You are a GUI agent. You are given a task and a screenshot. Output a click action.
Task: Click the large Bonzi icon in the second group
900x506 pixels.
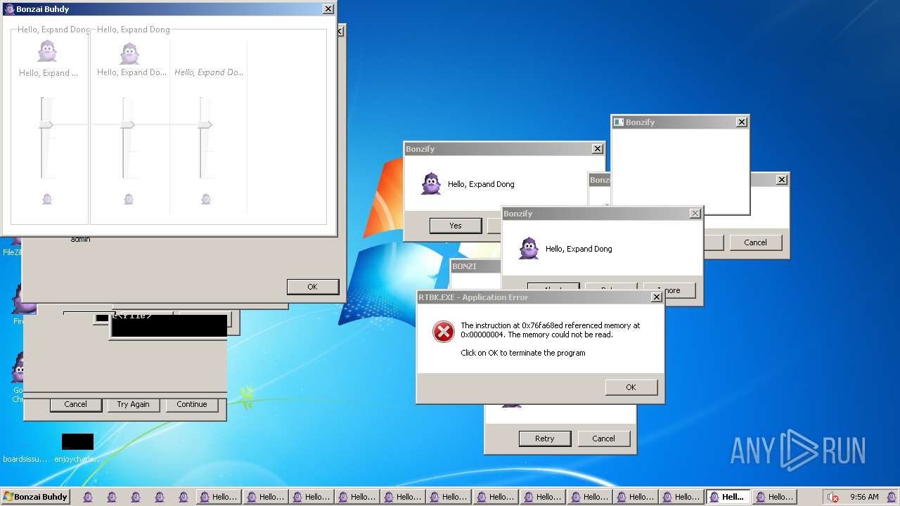click(x=129, y=53)
